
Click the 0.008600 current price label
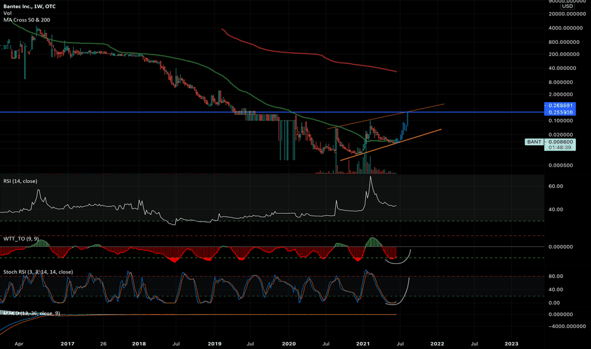coord(560,142)
